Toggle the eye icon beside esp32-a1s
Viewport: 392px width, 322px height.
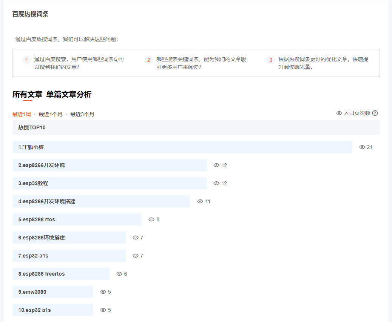135,255
